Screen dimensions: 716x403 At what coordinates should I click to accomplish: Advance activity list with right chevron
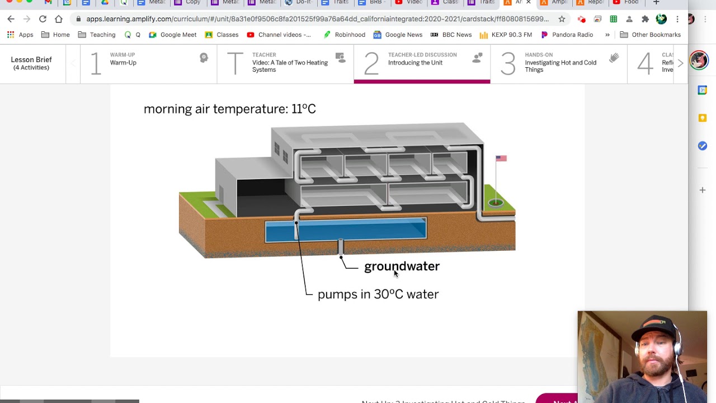(680, 63)
